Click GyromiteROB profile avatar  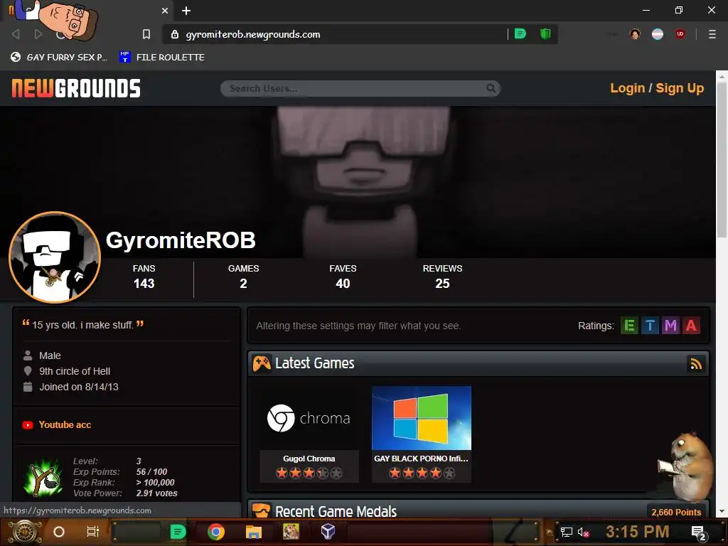click(55, 257)
